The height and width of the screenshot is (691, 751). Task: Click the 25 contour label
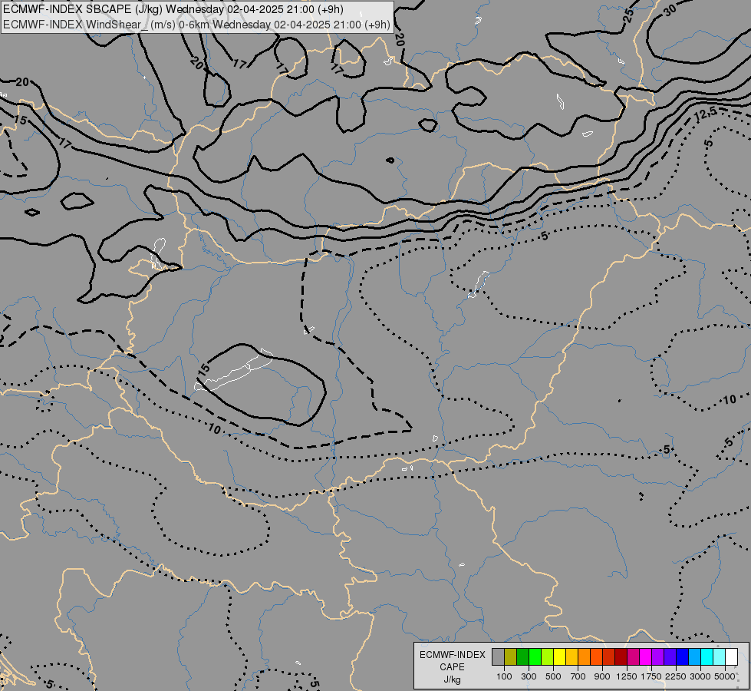coord(629,15)
